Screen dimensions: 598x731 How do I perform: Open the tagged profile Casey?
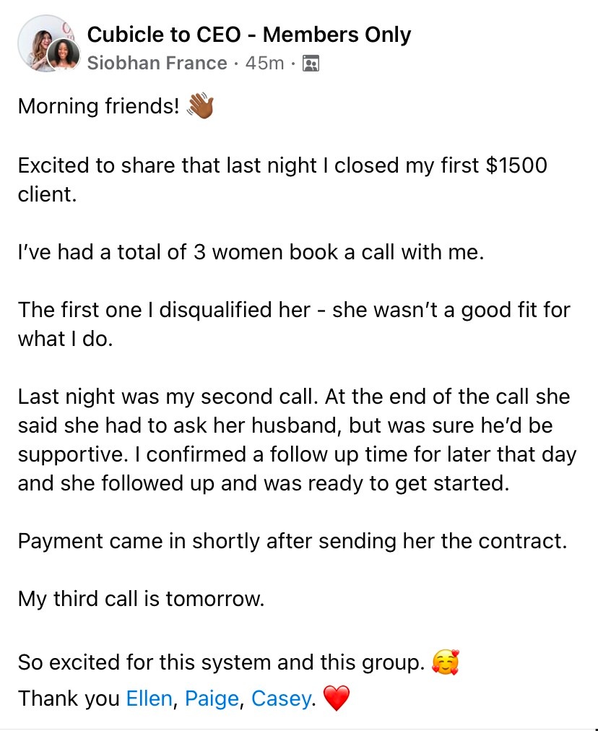click(x=282, y=698)
